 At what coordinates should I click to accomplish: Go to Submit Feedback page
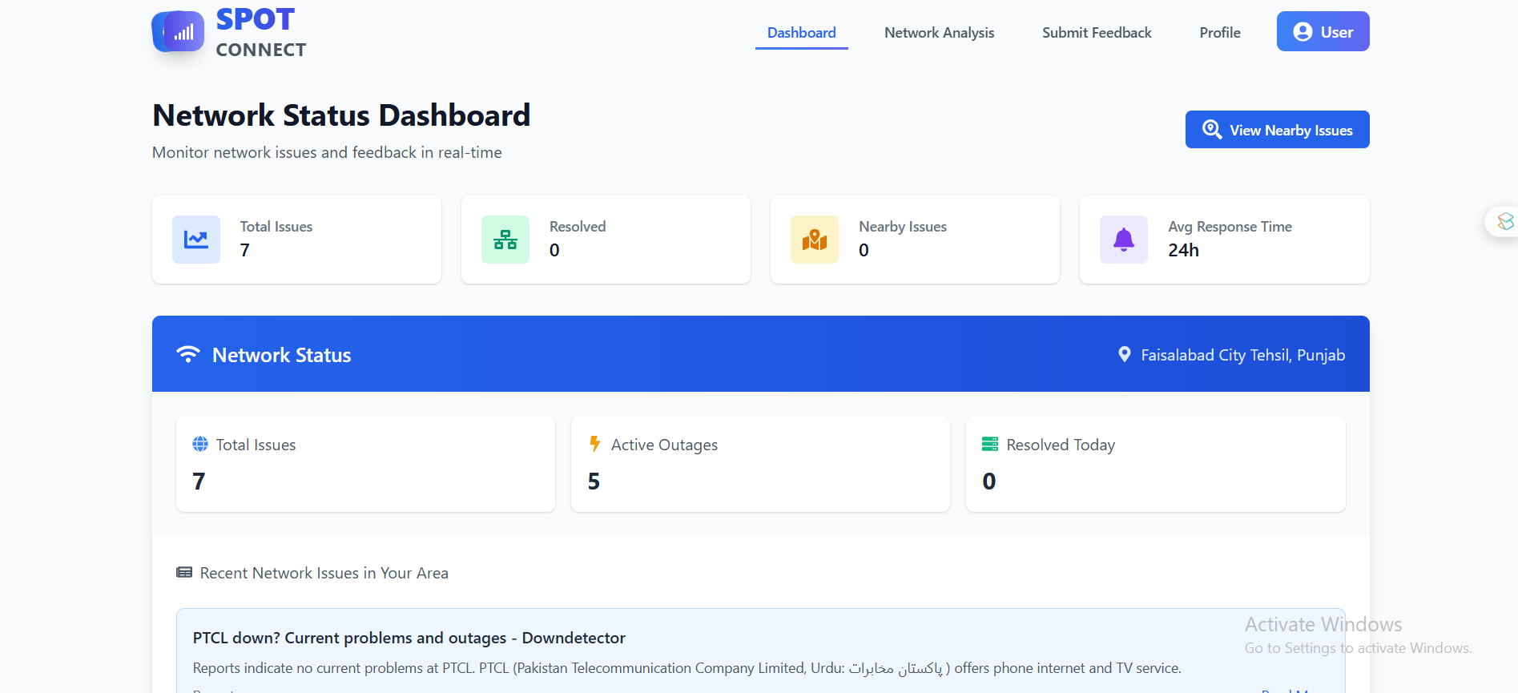(x=1097, y=33)
